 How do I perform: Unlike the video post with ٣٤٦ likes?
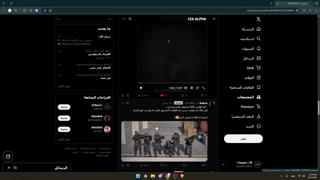[x=164, y=95]
